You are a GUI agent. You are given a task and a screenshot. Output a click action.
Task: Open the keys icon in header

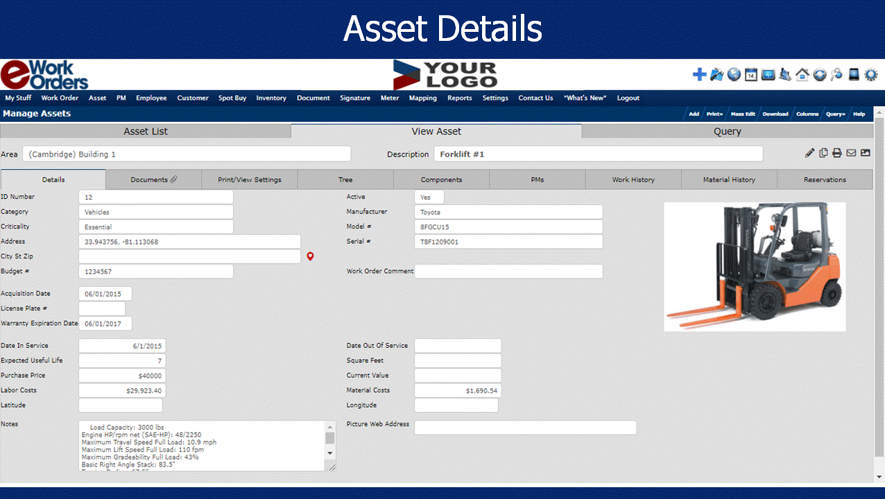pyautogui.click(x=837, y=75)
